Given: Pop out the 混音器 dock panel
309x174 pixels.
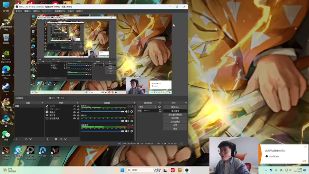Looking at the screenshot, I should tap(134, 103).
